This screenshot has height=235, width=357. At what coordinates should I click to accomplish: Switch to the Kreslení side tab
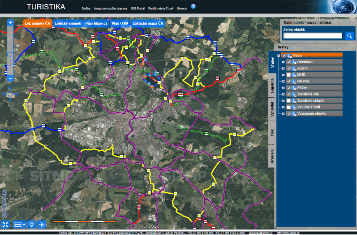coord(272,156)
